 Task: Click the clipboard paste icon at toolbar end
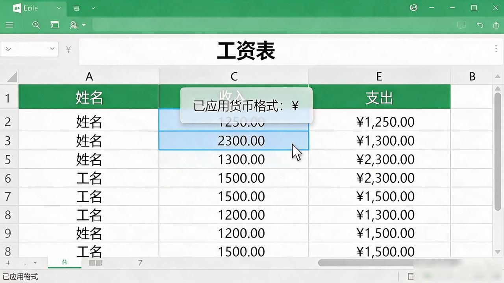pos(496,25)
